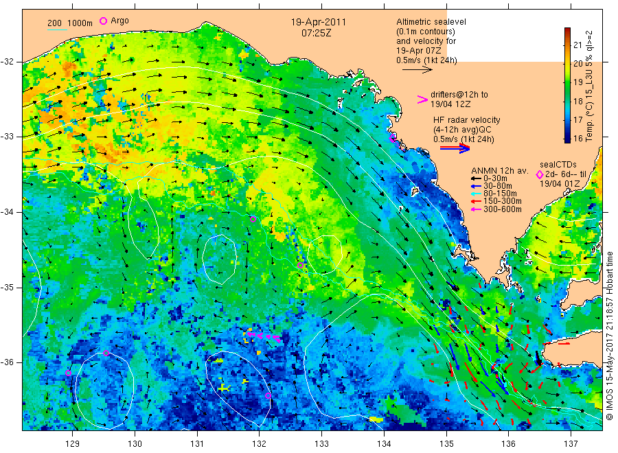This screenshot has height=453, width=618.
Task: Click the red and blue HF radar arrow
Action: [455, 148]
